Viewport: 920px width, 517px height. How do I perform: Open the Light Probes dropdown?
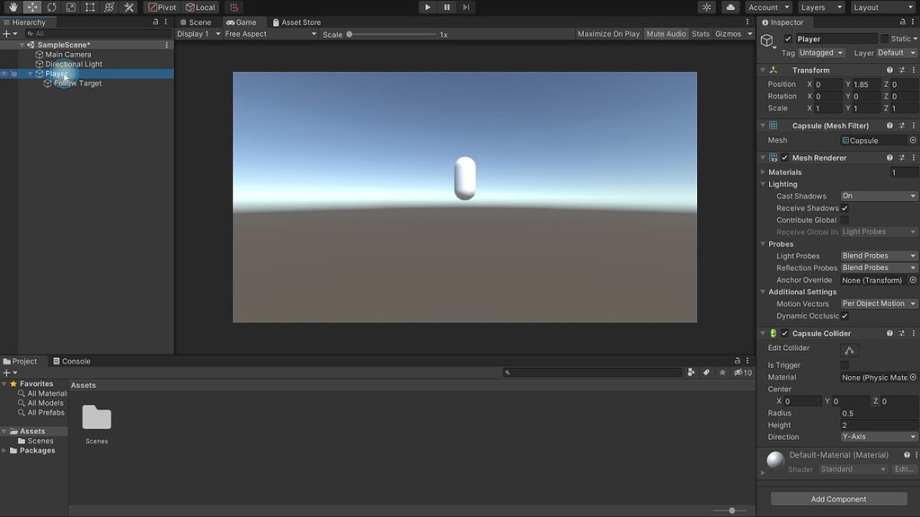tap(878, 255)
